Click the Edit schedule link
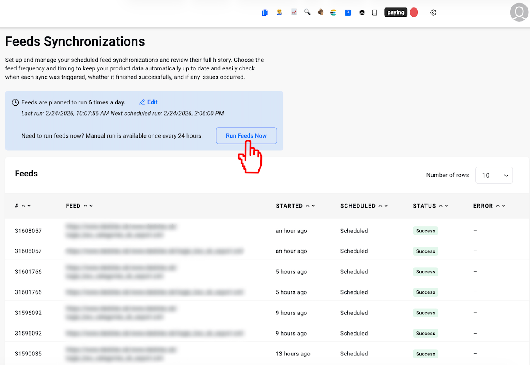 click(x=148, y=102)
